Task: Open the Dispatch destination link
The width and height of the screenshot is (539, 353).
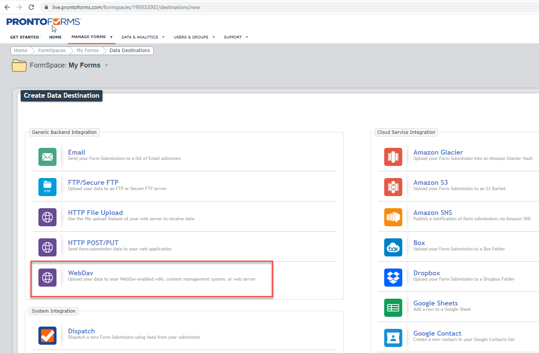Action: [81, 331]
